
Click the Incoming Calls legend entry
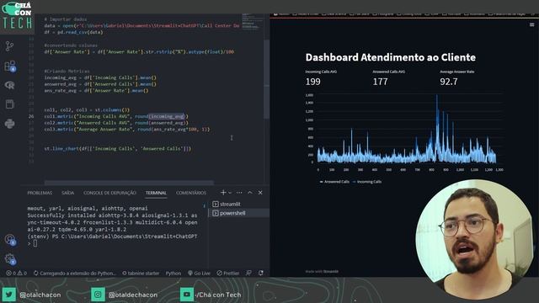(x=367, y=182)
